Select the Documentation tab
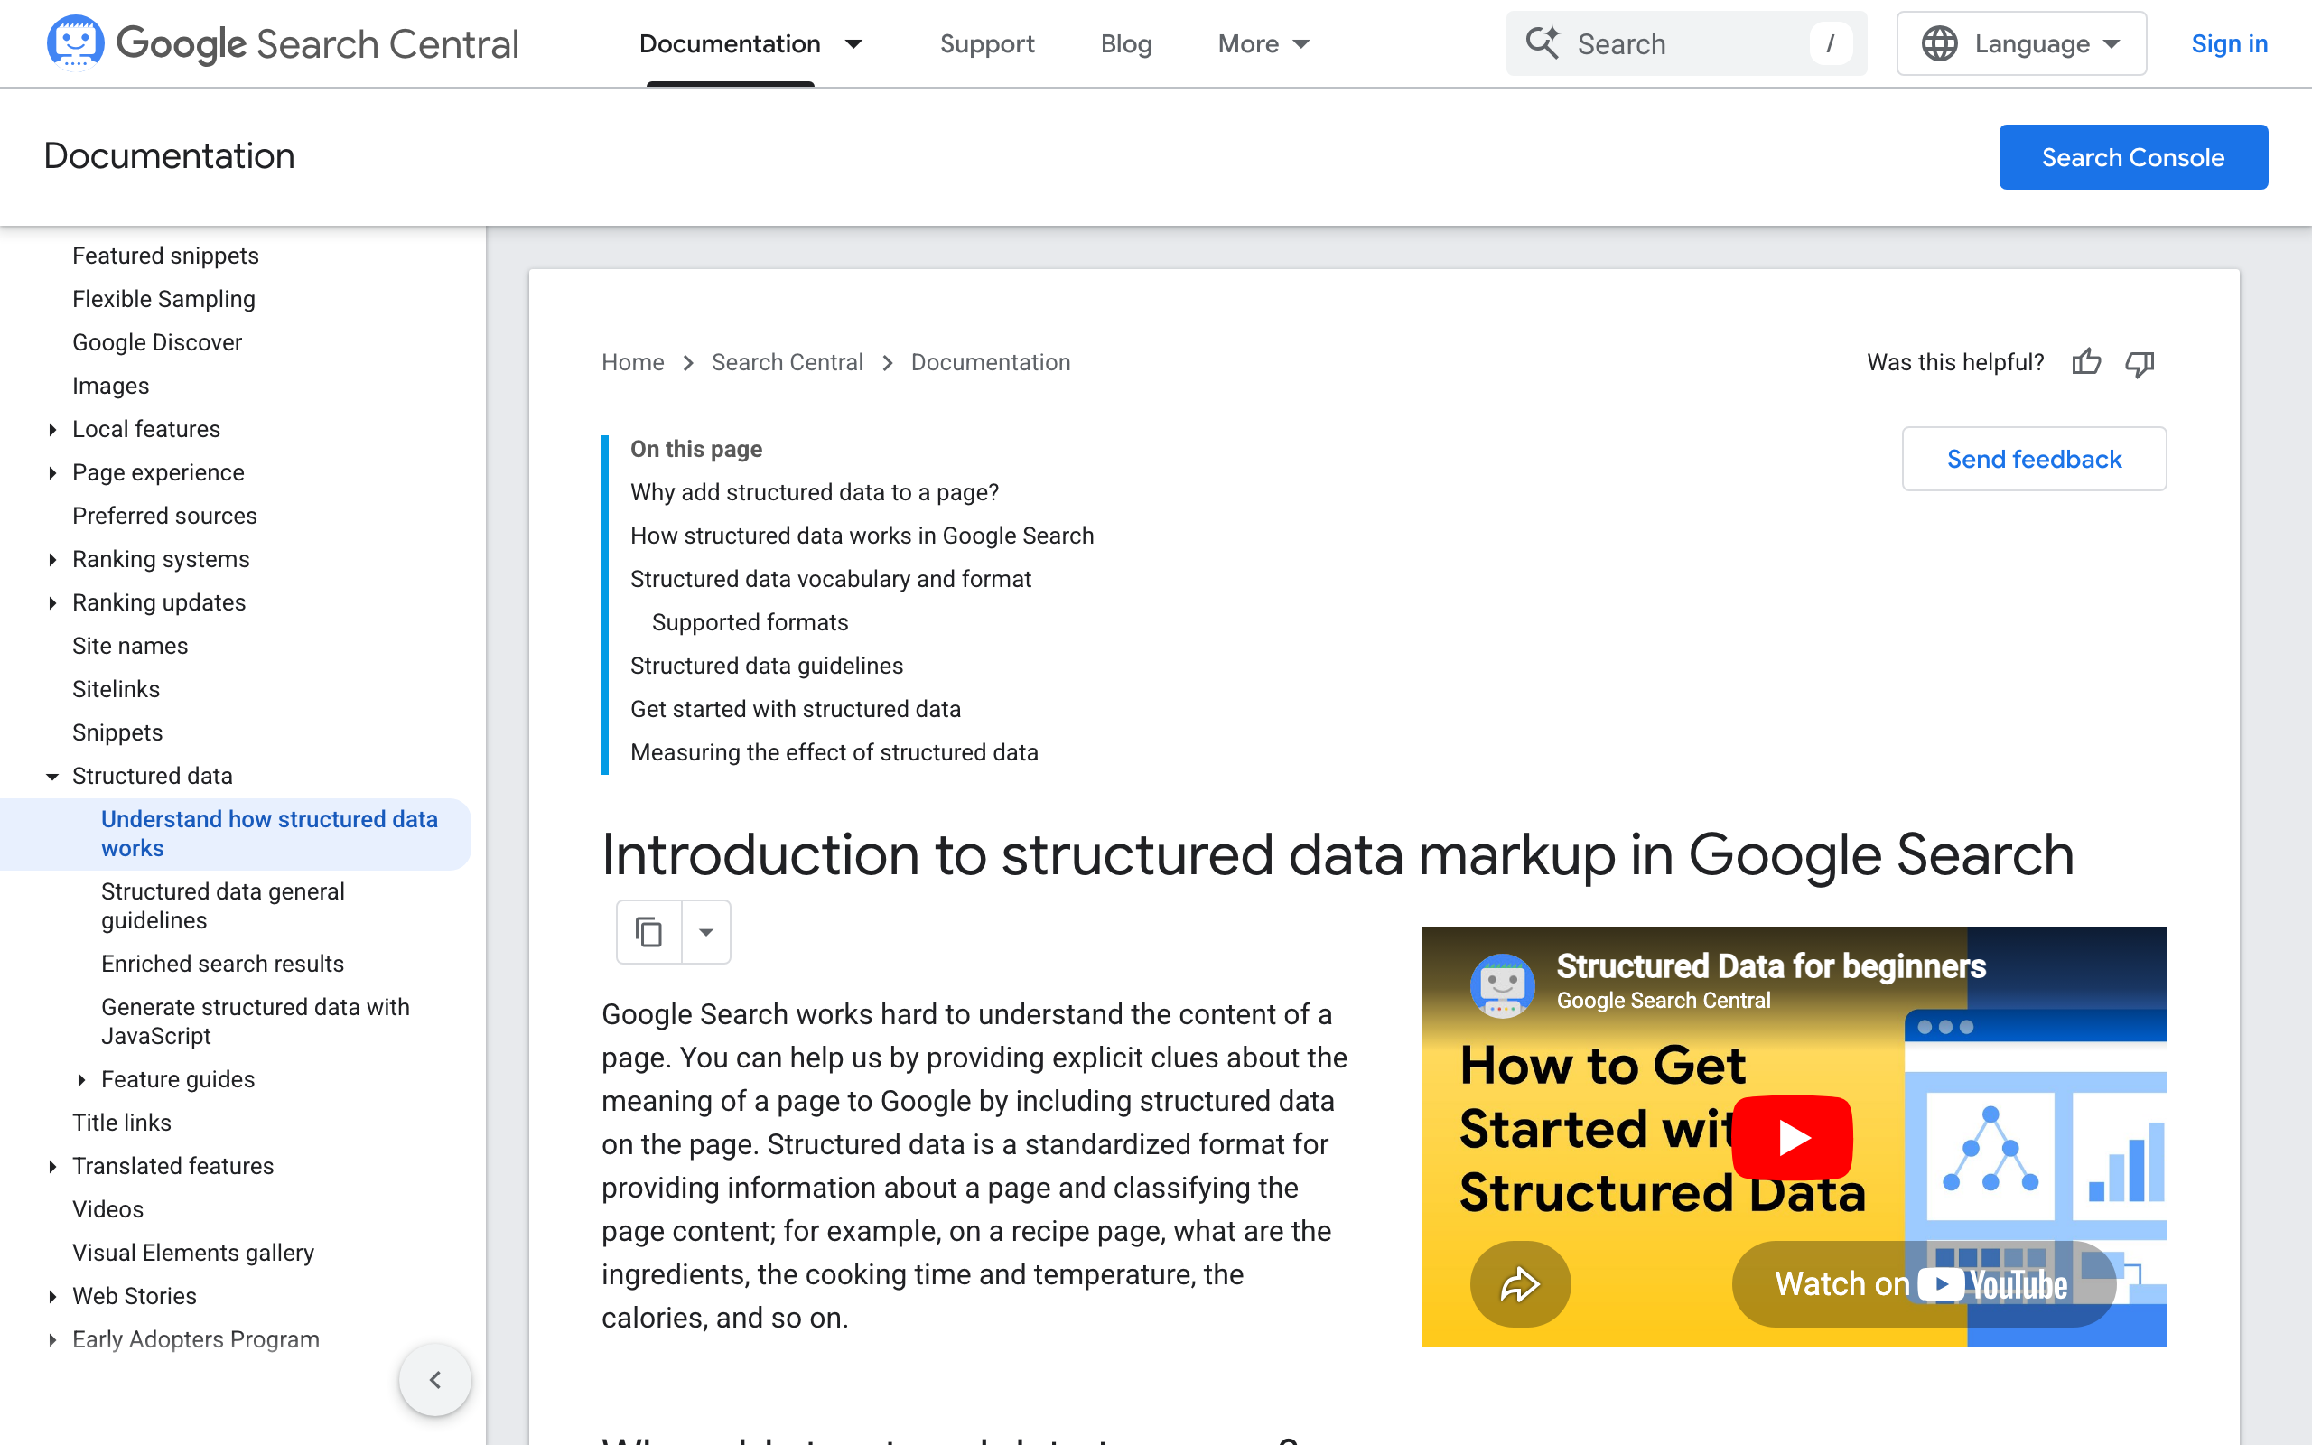The height and width of the screenshot is (1445, 2312). [730, 44]
